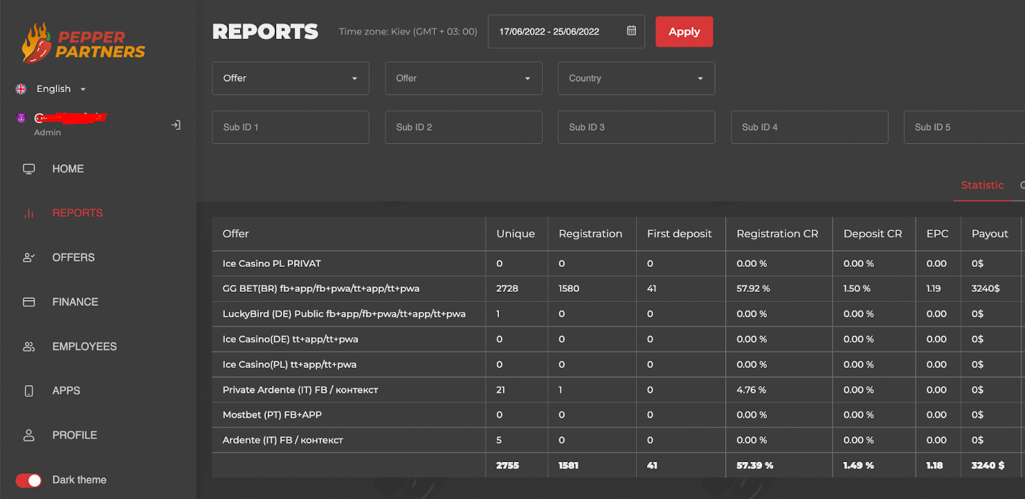Click the 2728 unique value
The width and height of the screenshot is (1025, 499).
(x=507, y=289)
